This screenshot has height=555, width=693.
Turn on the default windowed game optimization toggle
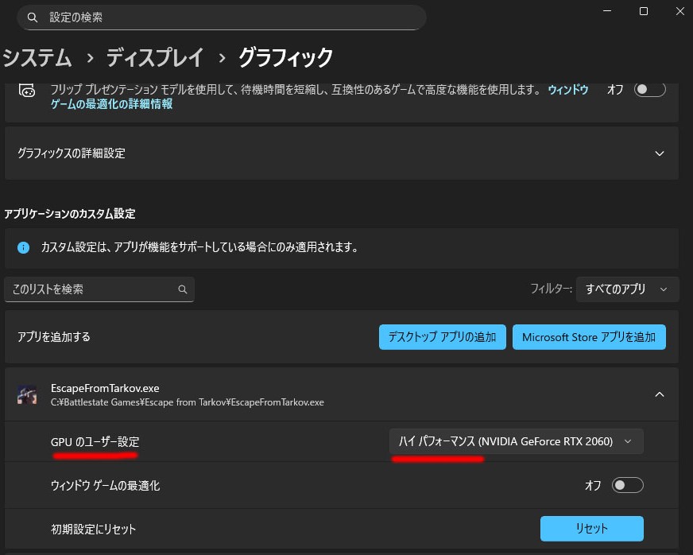pos(649,90)
